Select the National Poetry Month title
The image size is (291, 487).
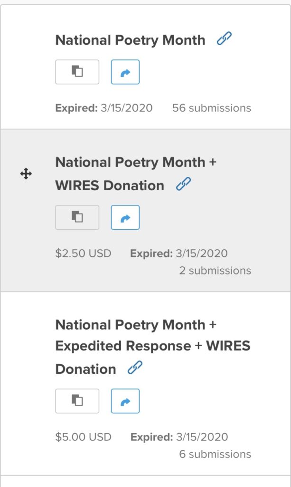(130, 40)
